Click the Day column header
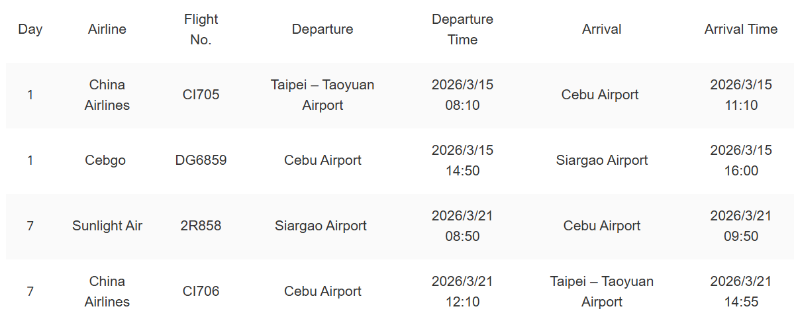The height and width of the screenshot is (325, 794). pos(30,29)
